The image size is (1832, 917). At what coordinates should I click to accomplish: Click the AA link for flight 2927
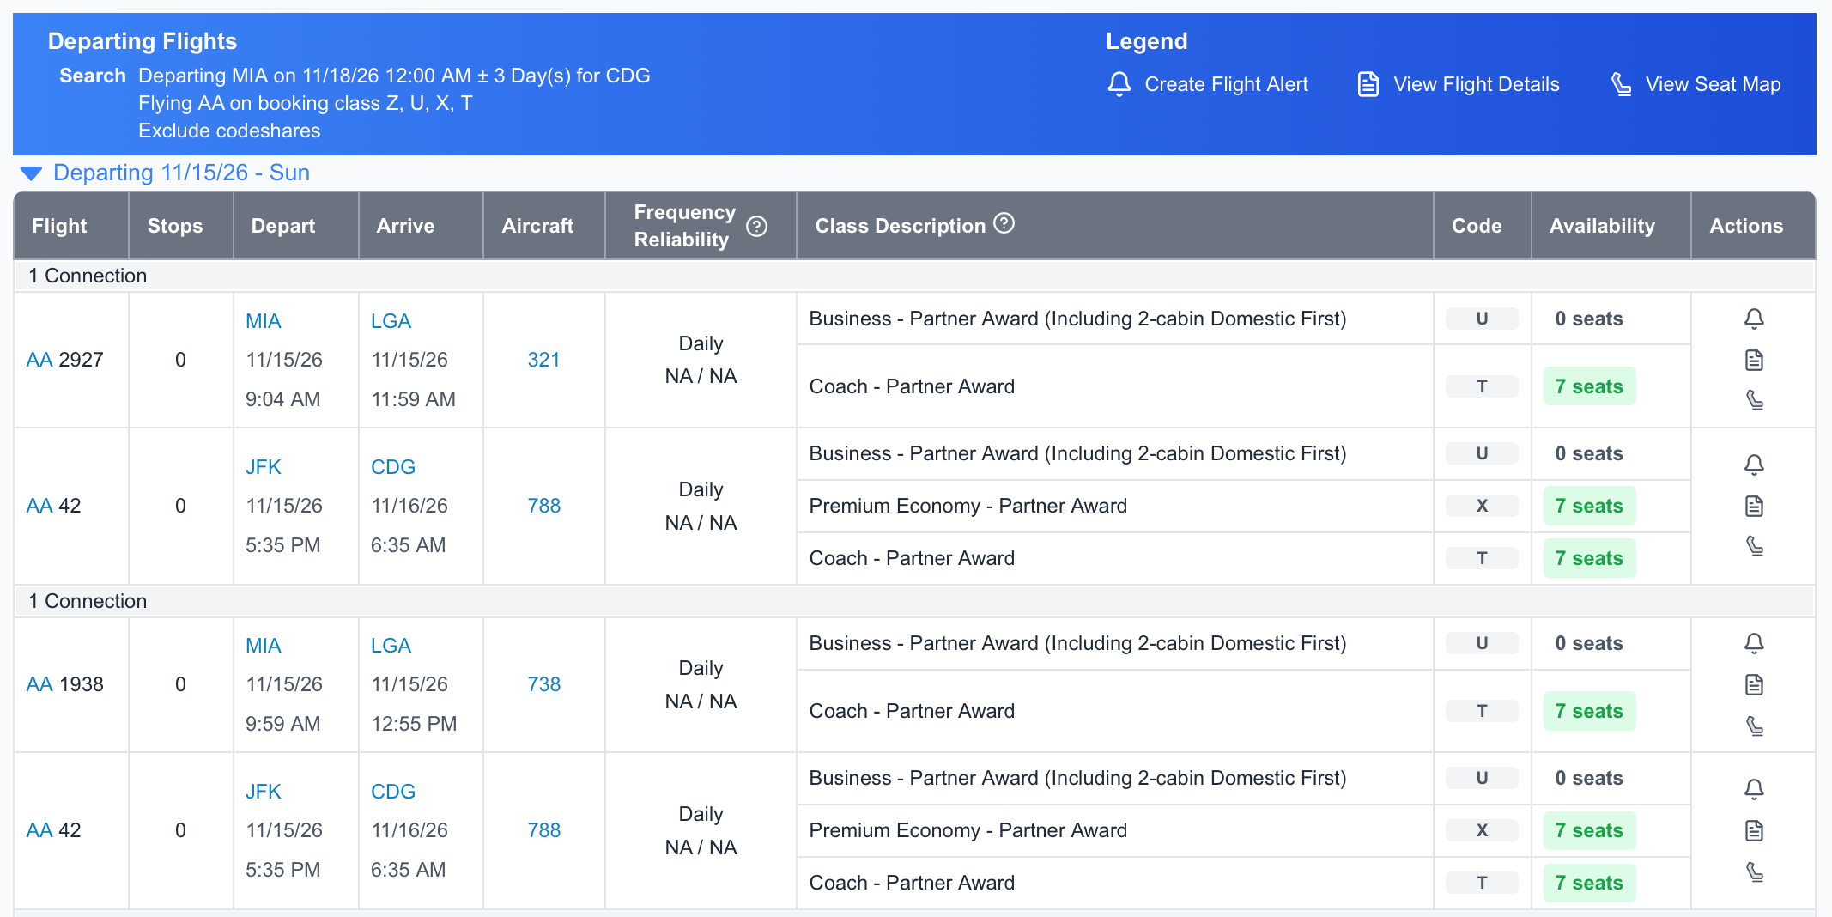pyautogui.click(x=39, y=360)
